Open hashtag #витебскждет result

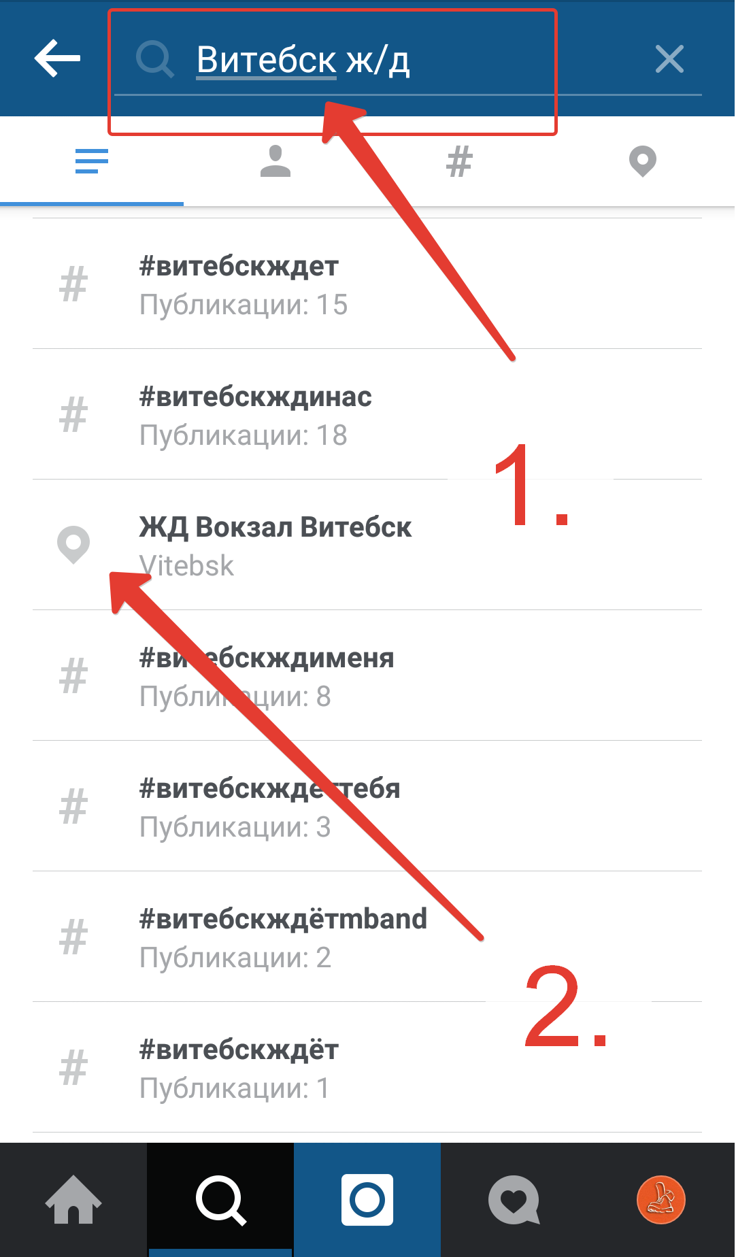[367, 284]
